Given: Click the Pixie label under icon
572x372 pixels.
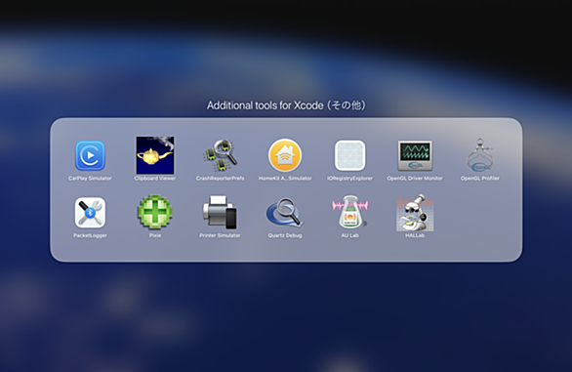Looking at the screenshot, I should click(x=155, y=235).
